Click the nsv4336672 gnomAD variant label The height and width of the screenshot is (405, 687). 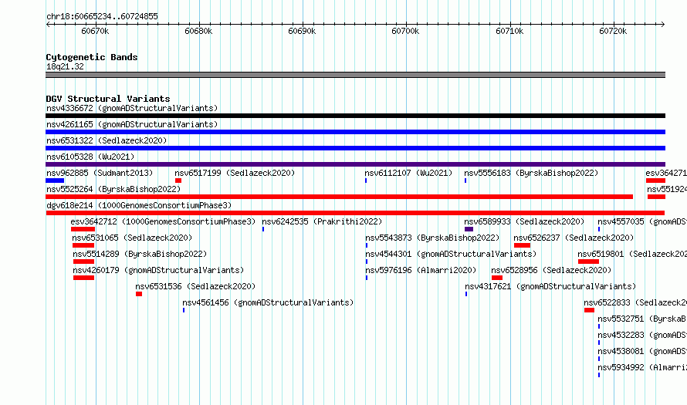pos(132,108)
